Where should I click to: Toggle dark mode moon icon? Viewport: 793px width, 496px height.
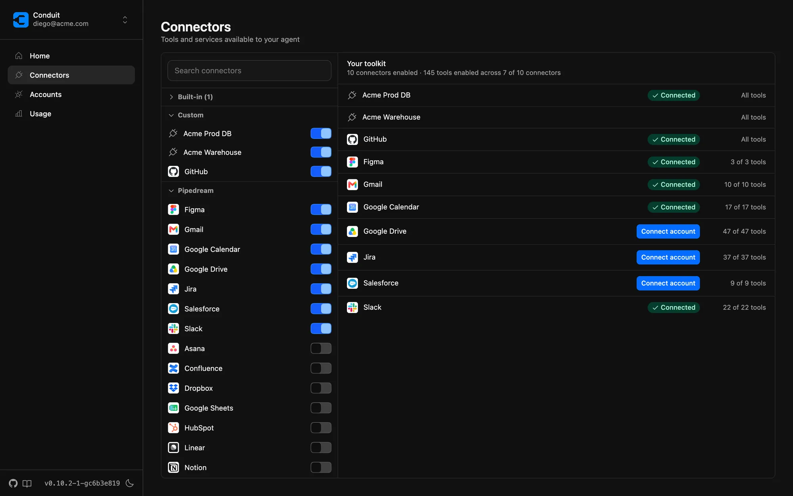point(130,483)
